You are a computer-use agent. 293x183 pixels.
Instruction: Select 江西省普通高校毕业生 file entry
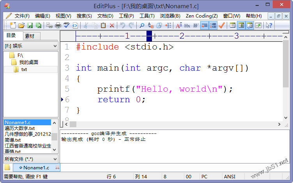tap(27, 146)
